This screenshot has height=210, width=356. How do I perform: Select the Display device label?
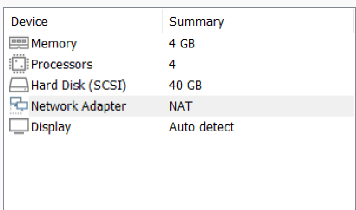pos(51,127)
